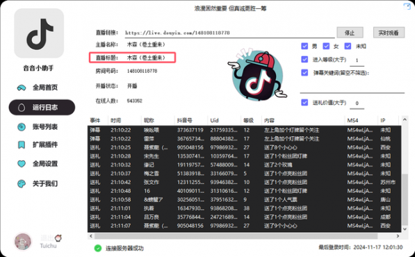Click the 运行日志 egg icon
This screenshot has width=415, height=257.
tap(22, 108)
